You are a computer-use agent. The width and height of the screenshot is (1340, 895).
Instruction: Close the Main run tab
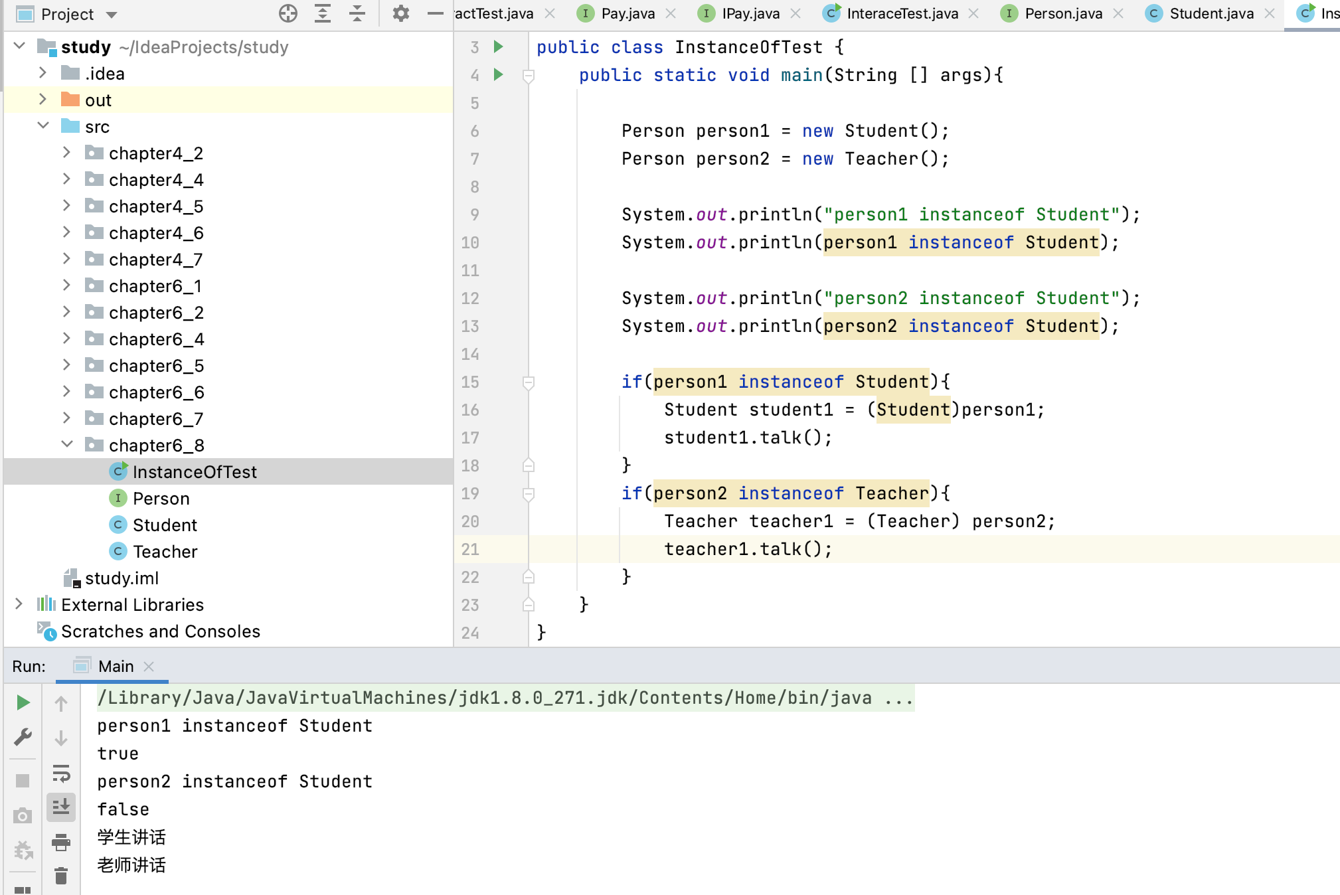click(x=149, y=666)
